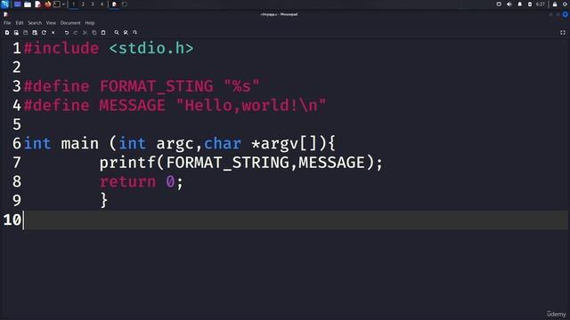This screenshot has height=320, width=570.
Task: Close the document with toolbar X icon
Action: tap(53, 33)
